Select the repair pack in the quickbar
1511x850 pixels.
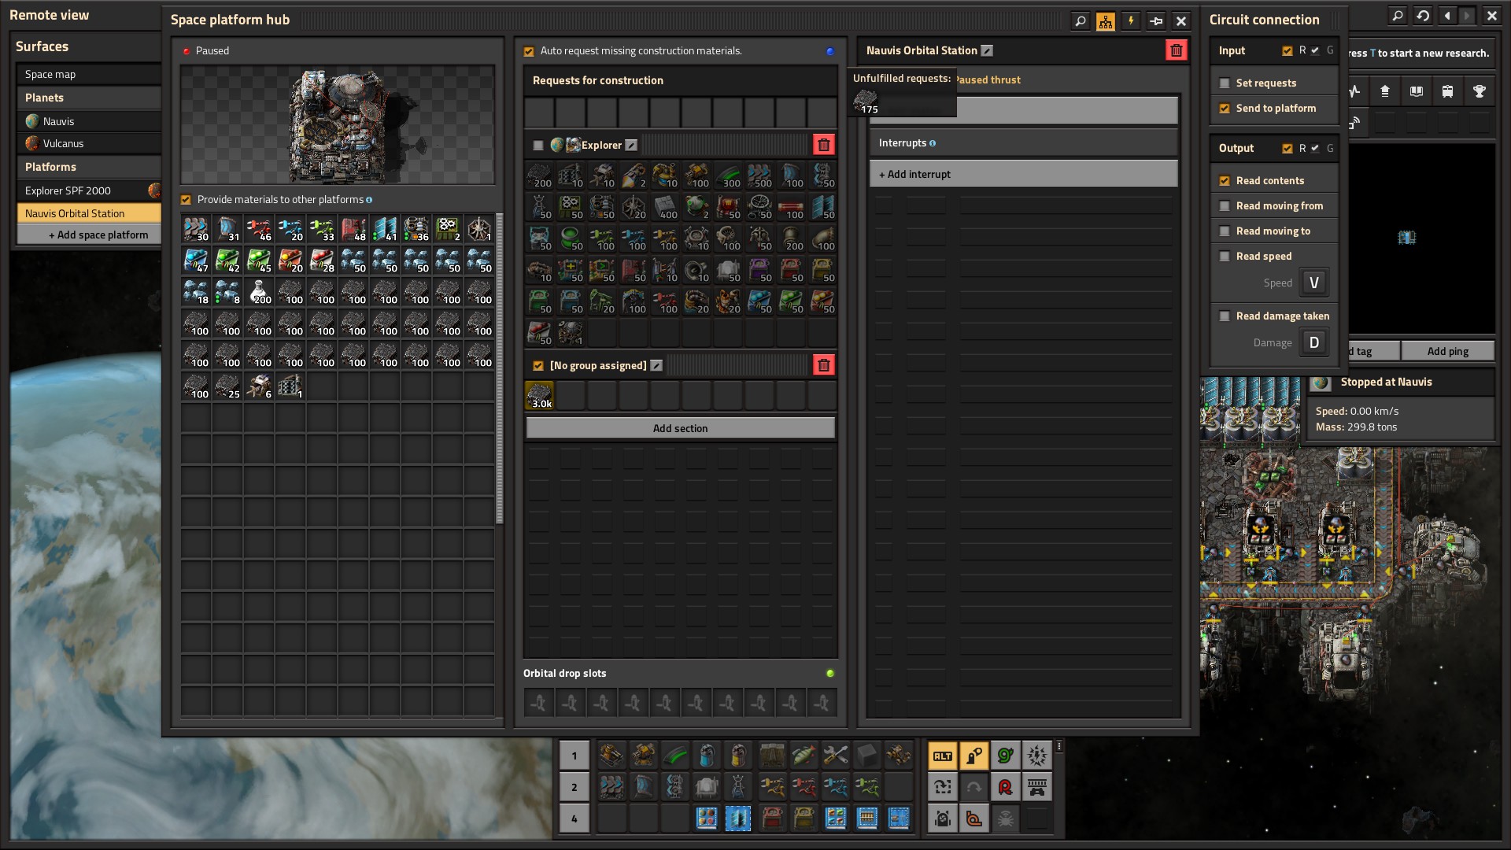pyautogui.click(x=835, y=756)
